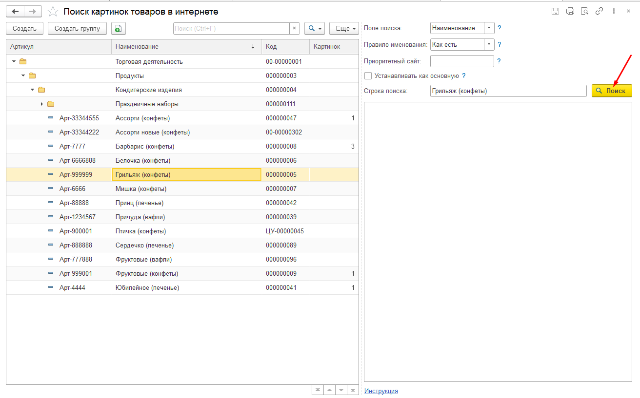
Task: Collapse the Продукты group
Action: (x=23, y=76)
